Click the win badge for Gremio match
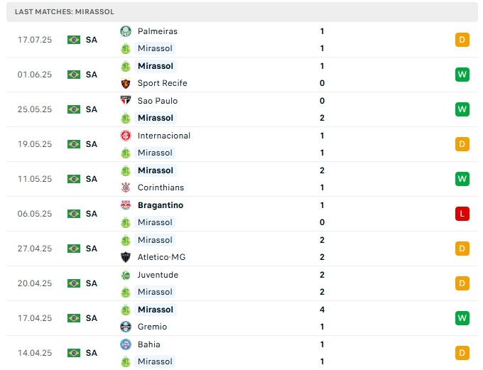Viewport: 483px width, 370px height. [462, 318]
